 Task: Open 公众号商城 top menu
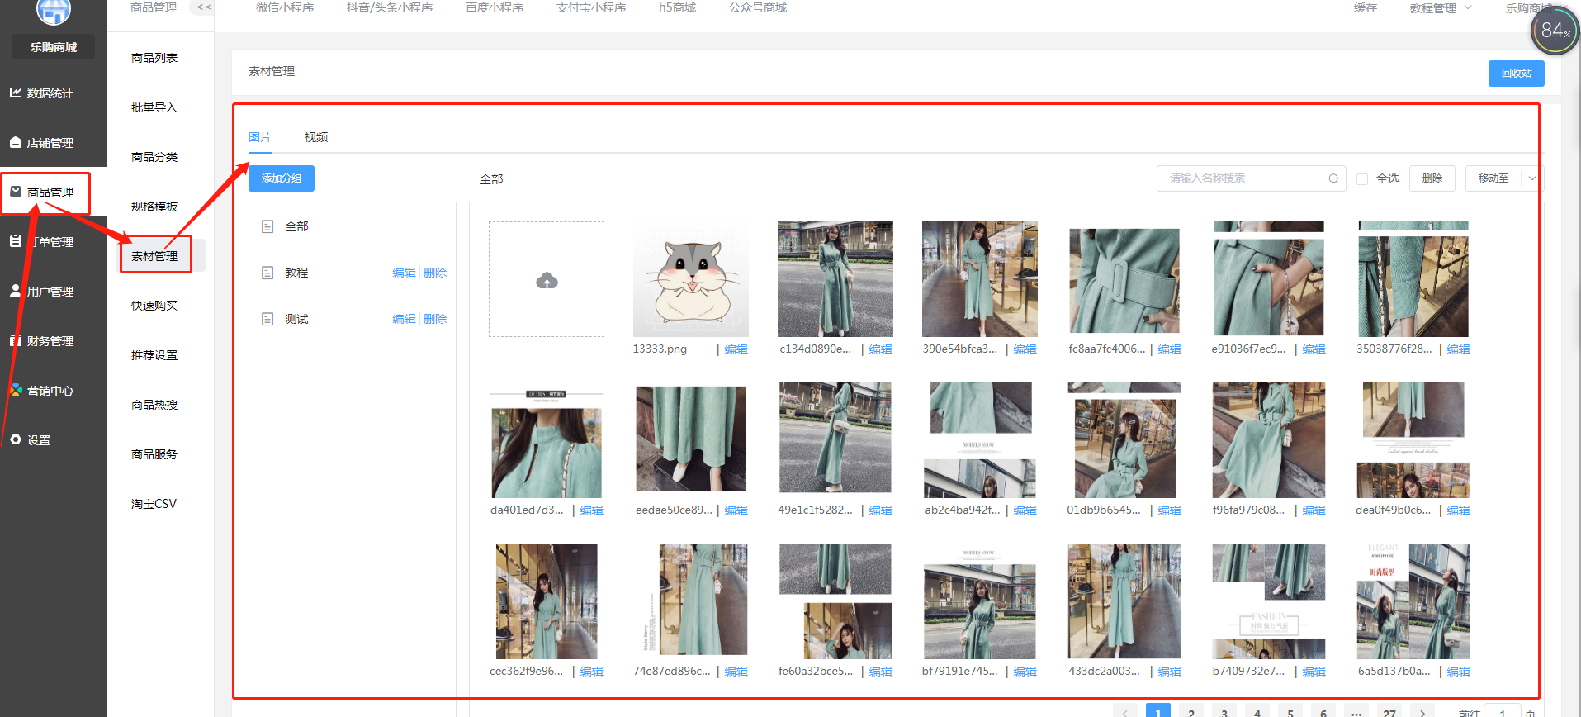758,7
